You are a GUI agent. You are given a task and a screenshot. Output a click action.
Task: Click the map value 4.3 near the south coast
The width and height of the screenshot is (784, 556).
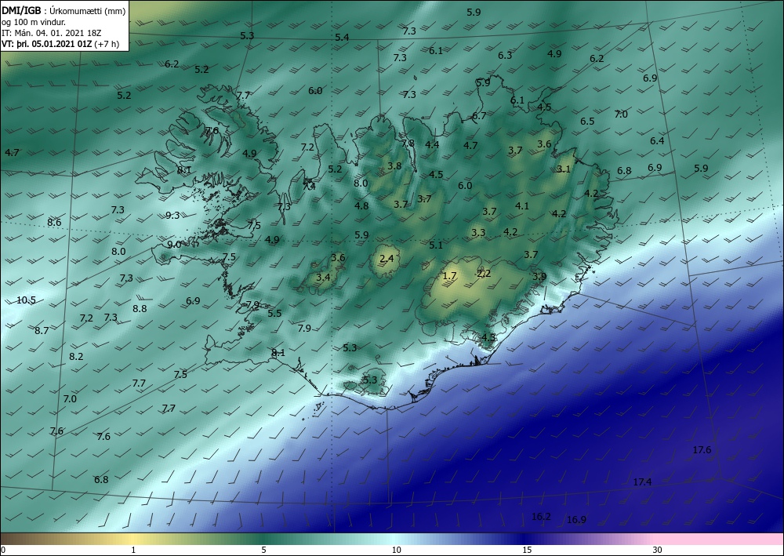click(x=488, y=337)
